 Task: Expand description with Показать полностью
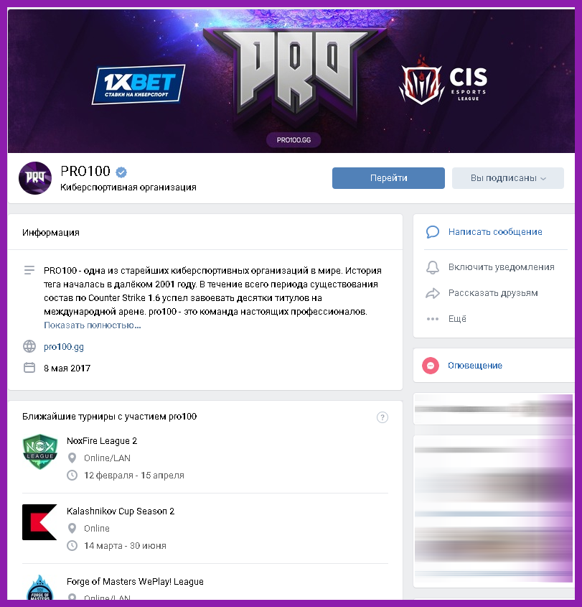pos(92,325)
